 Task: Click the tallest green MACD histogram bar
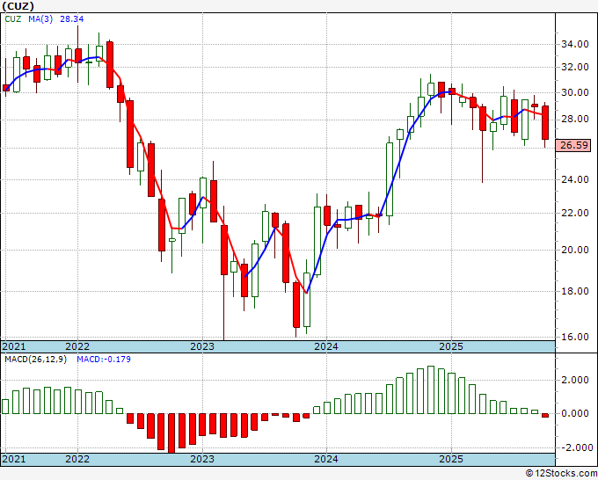431,389
